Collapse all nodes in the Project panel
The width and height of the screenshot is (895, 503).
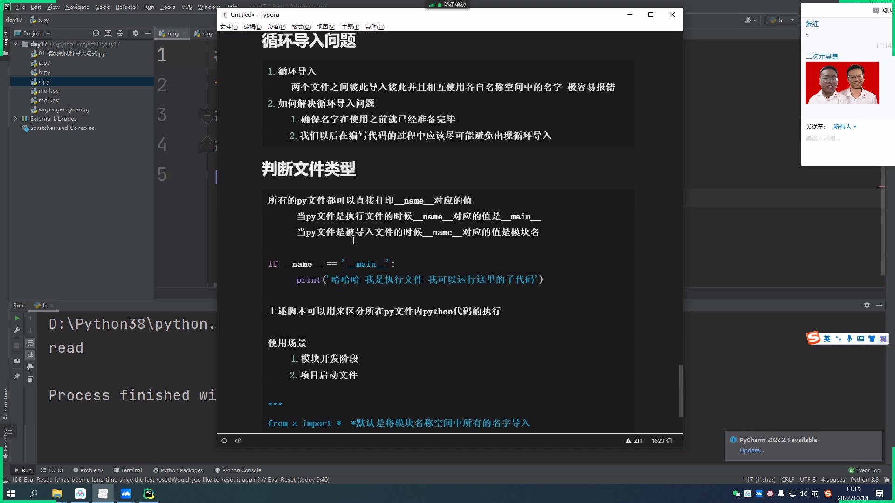point(120,33)
